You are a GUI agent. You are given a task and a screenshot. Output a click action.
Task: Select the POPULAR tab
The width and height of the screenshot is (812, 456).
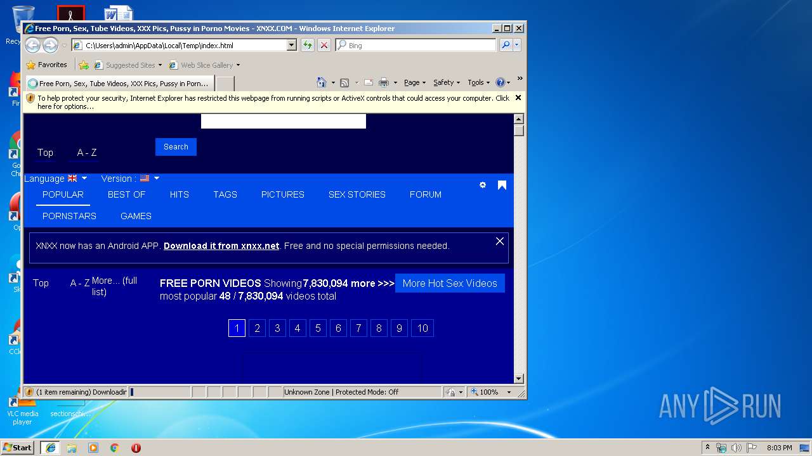click(x=63, y=194)
